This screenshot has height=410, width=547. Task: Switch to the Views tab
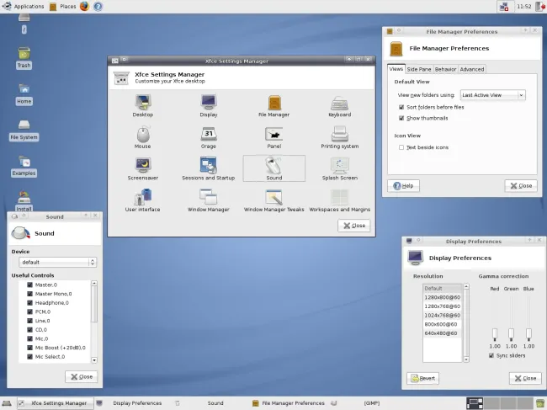coord(396,69)
